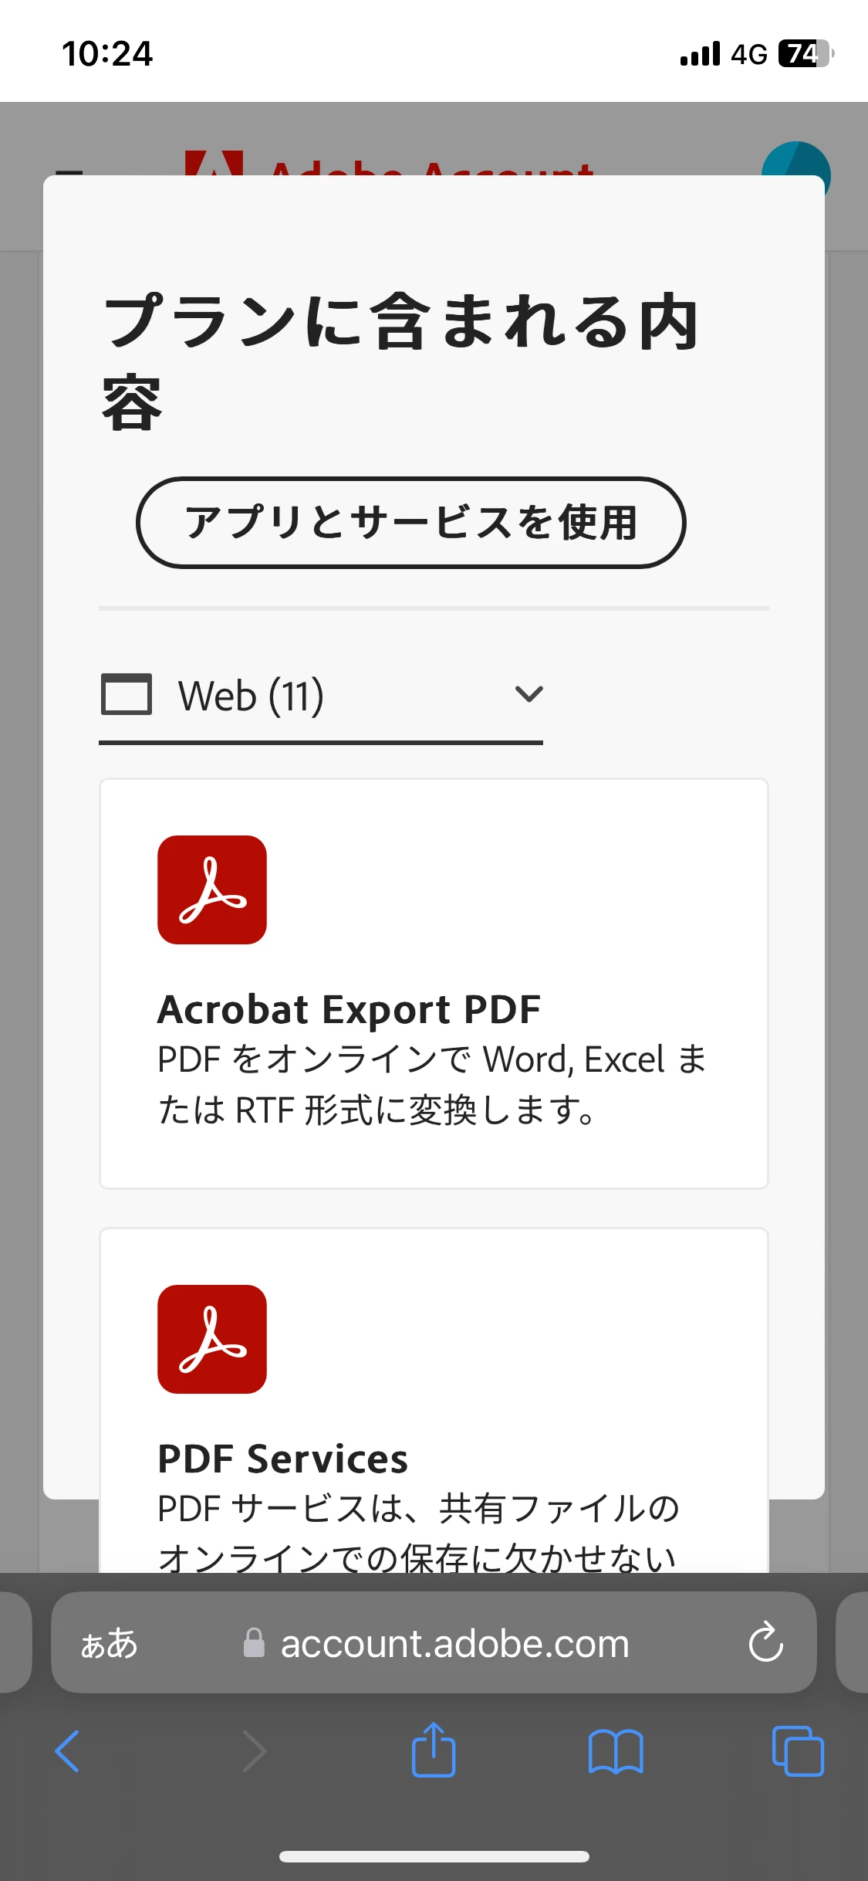
Task: Tap the Acrobat Export PDF app icon
Action: (x=212, y=890)
